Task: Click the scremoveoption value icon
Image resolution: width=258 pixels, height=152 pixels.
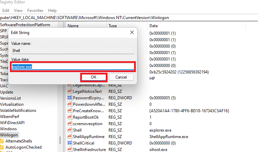Action: click(70, 123)
